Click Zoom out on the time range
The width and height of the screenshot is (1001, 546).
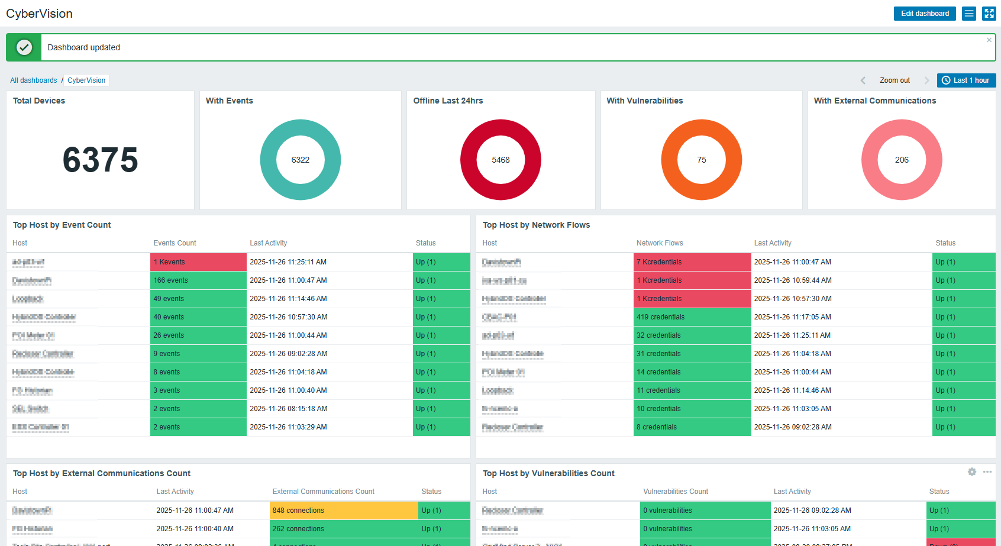click(895, 80)
